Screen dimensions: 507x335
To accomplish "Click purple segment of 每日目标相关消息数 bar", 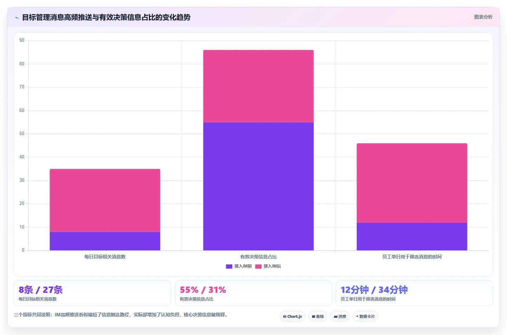I will pos(105,241).
